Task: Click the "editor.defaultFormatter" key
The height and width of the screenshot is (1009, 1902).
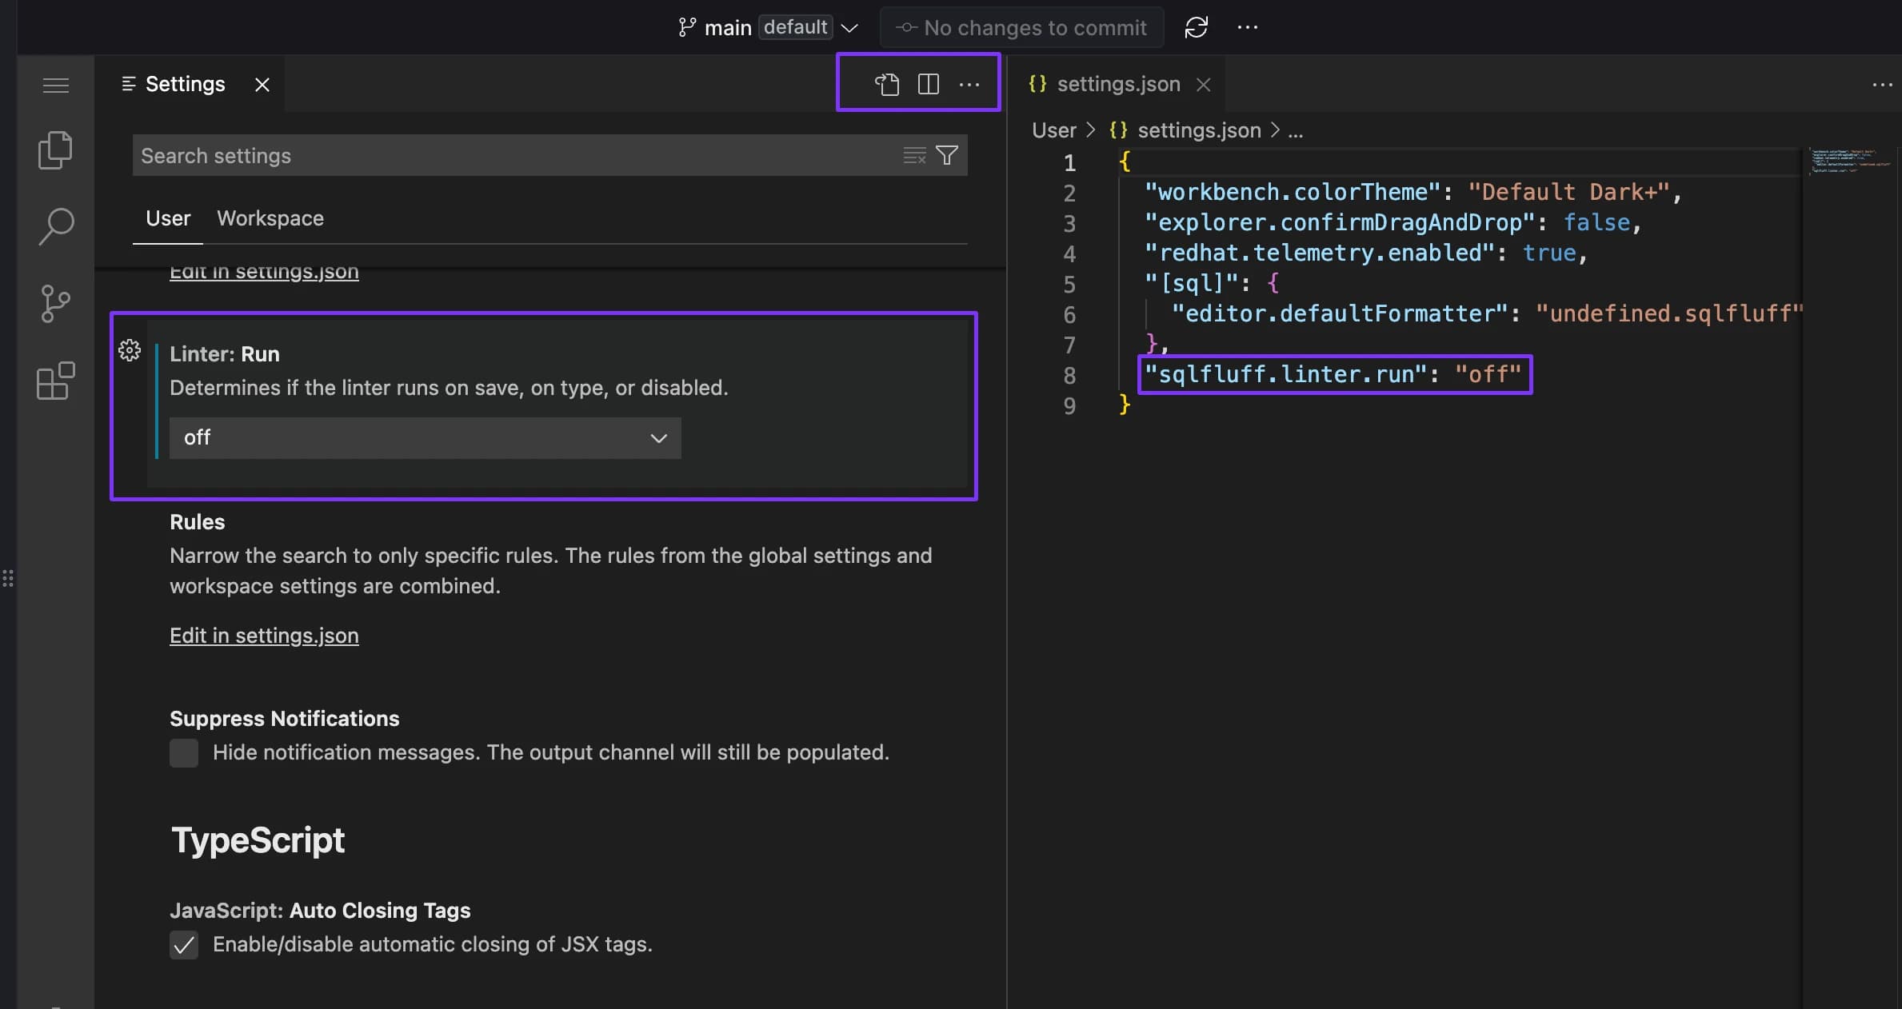Action: [1340, 313]
